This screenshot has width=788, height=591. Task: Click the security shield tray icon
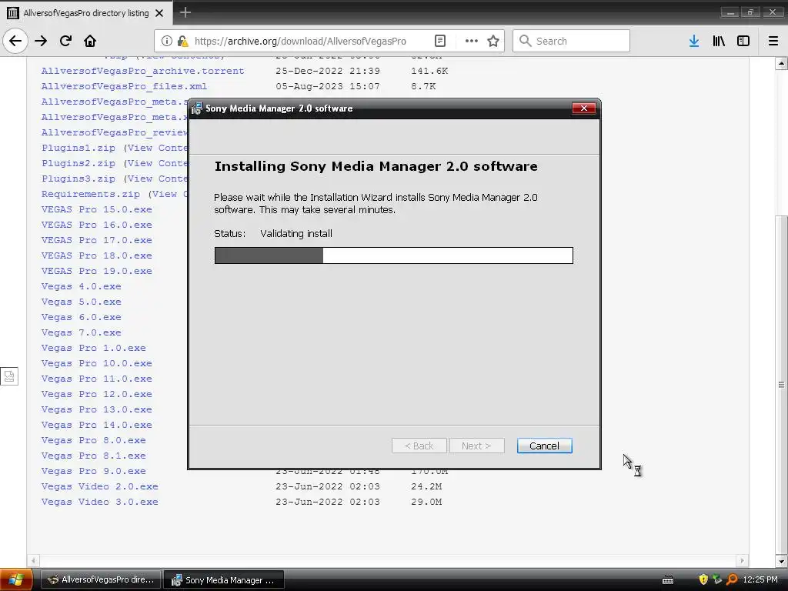703,579
